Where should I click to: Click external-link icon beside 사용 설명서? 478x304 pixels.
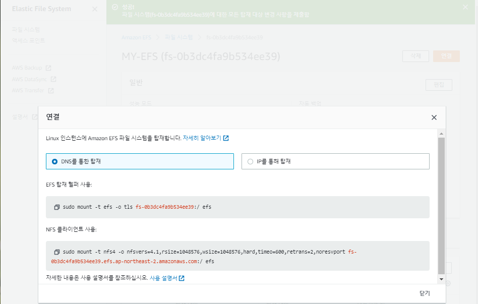tap(182, 278)
